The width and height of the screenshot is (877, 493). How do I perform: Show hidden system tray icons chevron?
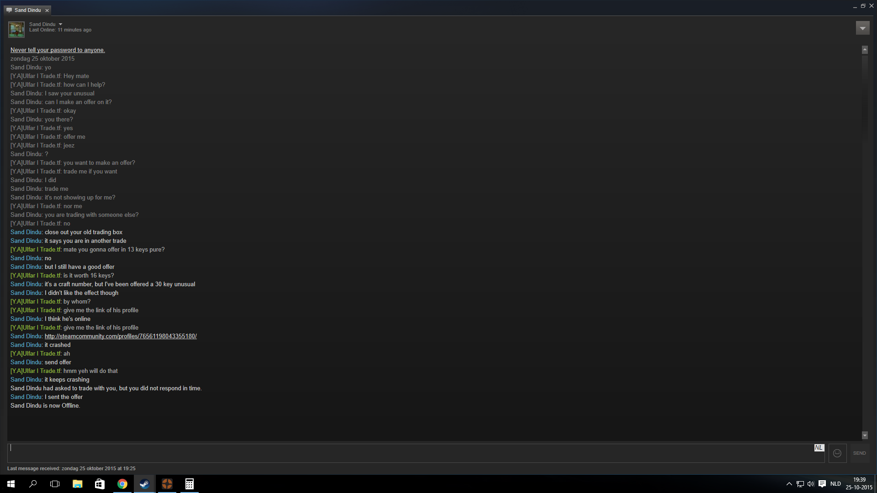click(789, 484)
